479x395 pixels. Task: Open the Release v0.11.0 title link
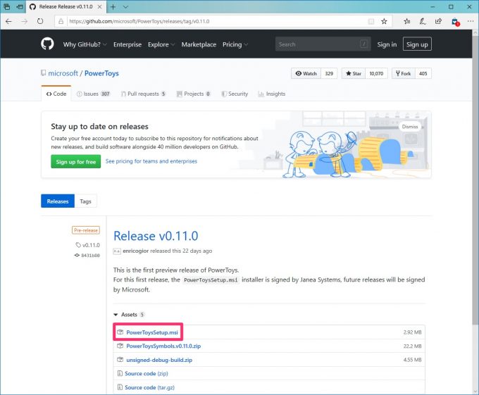click(156, 236)
